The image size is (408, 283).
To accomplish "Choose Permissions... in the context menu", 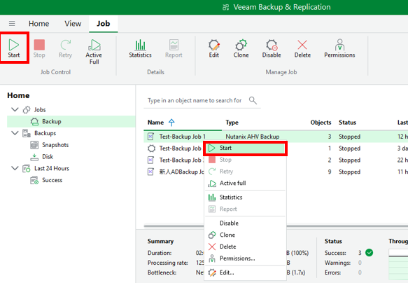I will tap(246, 258).
